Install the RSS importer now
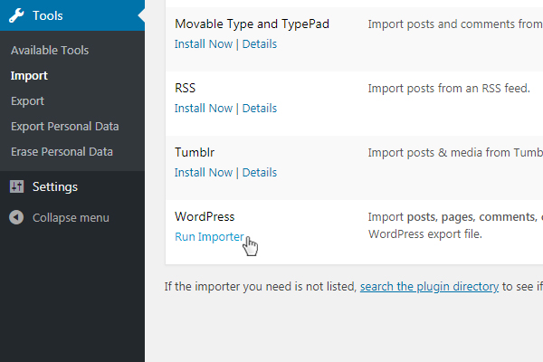Screen dimensions: 543x362 point(204,108)
